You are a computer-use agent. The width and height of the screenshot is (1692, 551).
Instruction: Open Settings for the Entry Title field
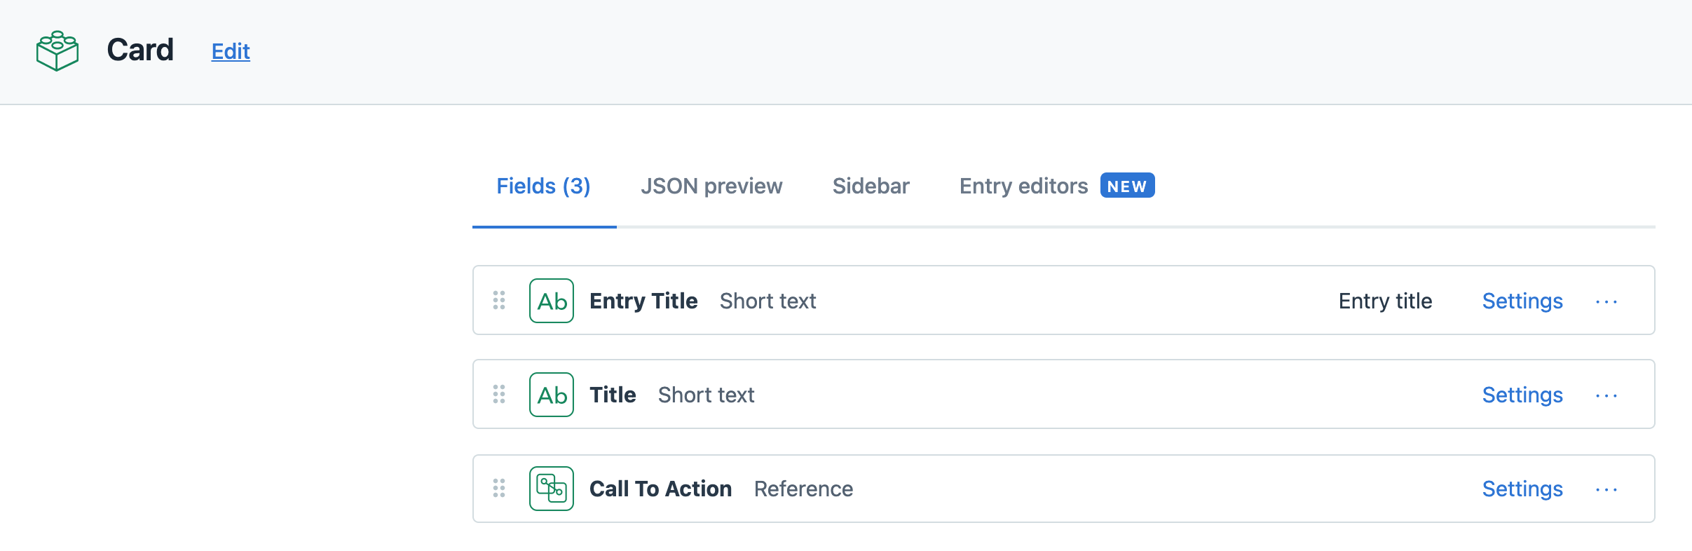click(x=1522, y=301)
